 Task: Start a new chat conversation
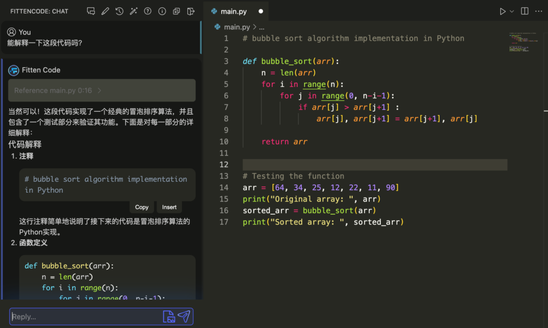(x=91, y=11)
